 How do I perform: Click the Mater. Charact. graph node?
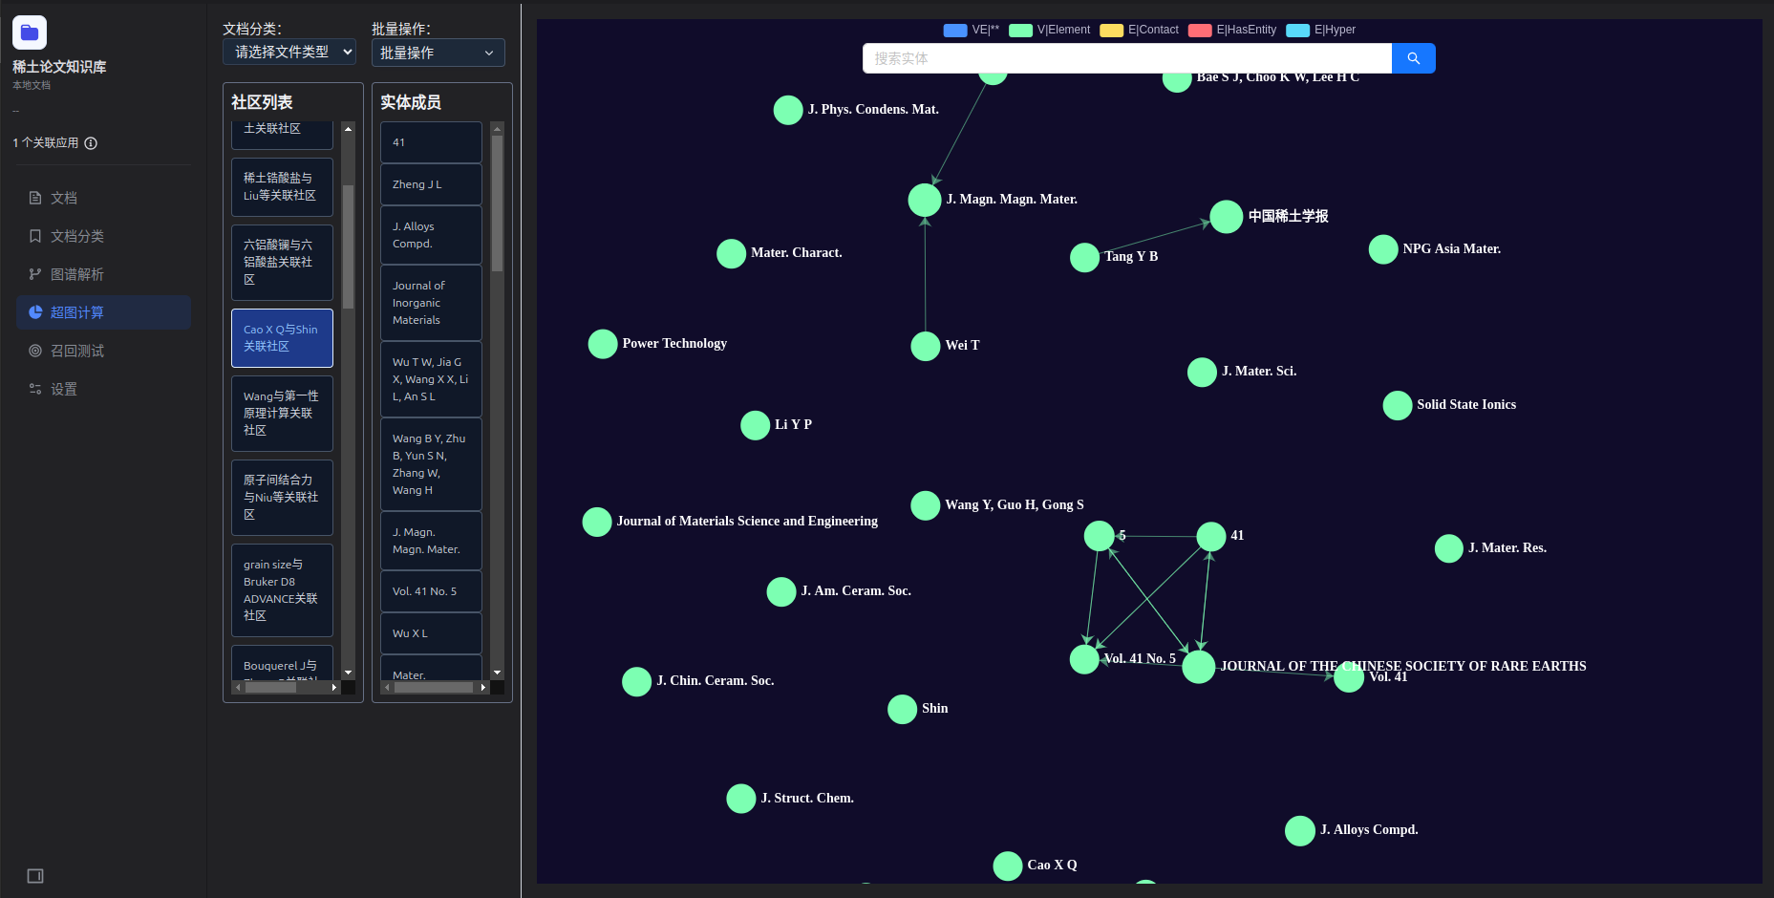[x=732, y=253]
